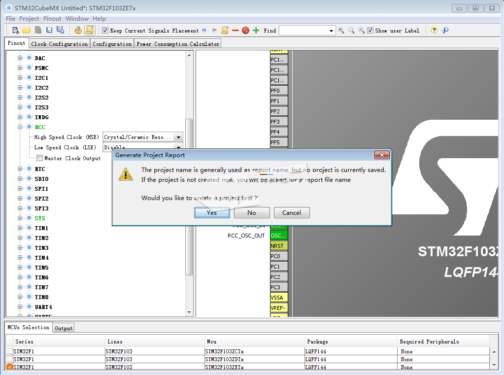Click the Save Project As icon

pos(60,30)
